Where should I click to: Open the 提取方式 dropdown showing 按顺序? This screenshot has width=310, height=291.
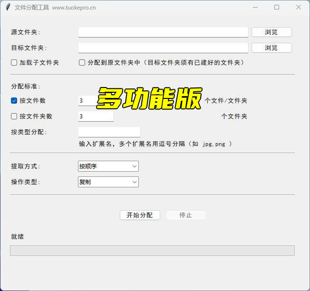click(x=108, y=166)
